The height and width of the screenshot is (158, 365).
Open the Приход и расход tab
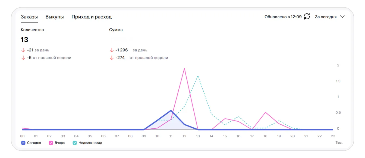92,17
